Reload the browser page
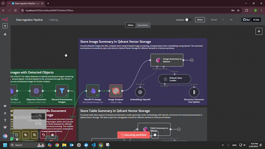 click(15, 11)
